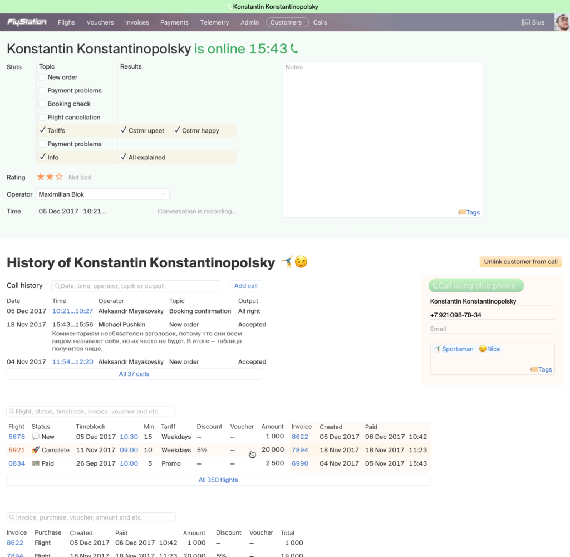Go to the Telemetry section
Image resolution: width=570 pixels, height=557 pixels.
coord(214,23)
